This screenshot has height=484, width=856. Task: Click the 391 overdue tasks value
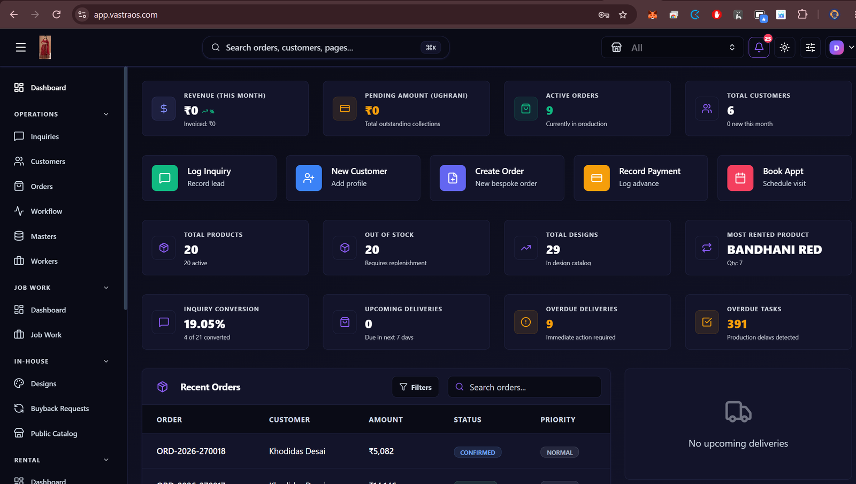(x=737, y=324)
